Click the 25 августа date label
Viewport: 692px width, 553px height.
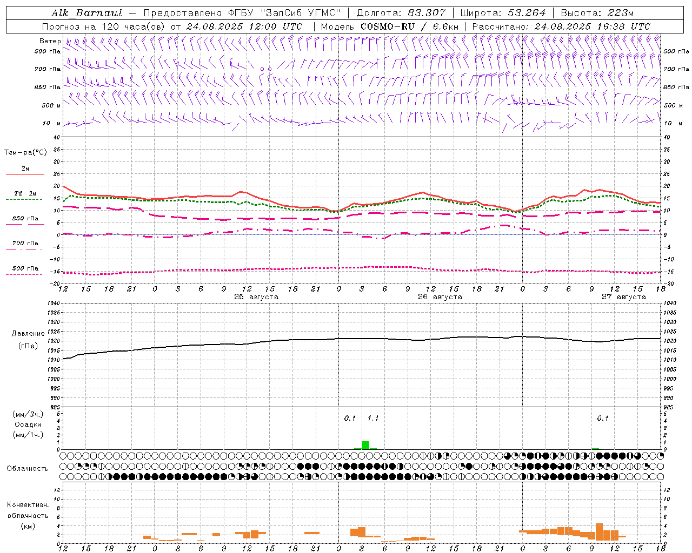click(256, 297)
